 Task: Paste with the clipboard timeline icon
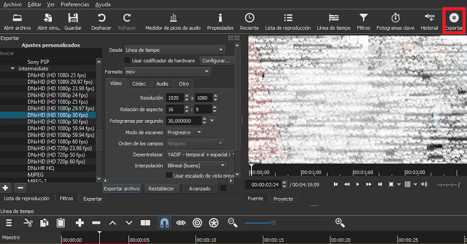click(61, 223)
